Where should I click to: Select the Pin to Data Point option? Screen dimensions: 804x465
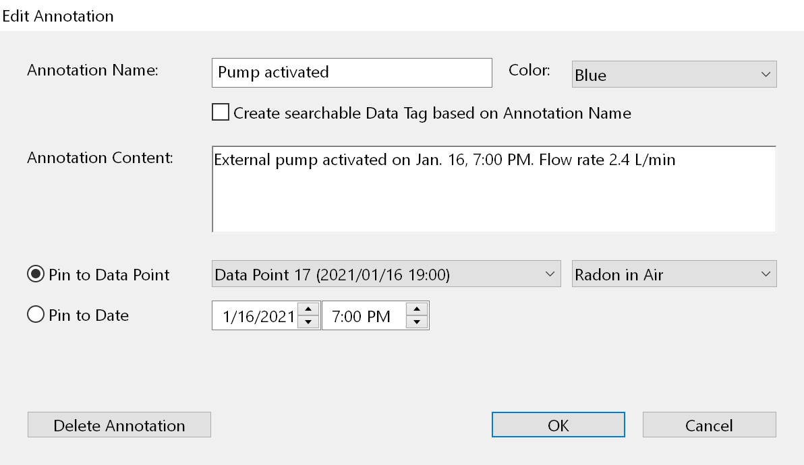[x=35, y=274]
